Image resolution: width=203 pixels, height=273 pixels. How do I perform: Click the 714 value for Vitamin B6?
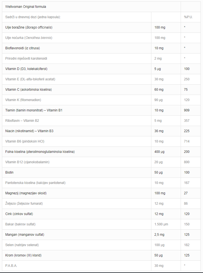(x=187, y=141)
